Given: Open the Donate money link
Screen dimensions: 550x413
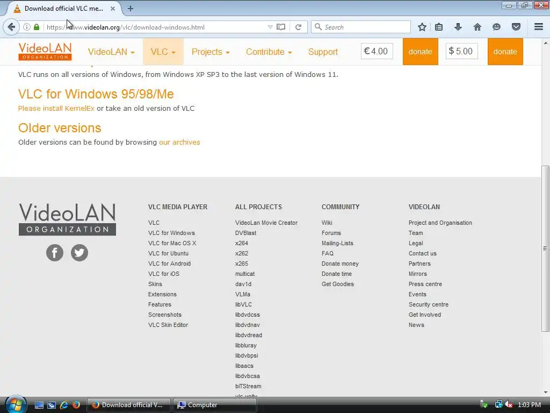Looking at the screenshot, I should pos(340,264).
